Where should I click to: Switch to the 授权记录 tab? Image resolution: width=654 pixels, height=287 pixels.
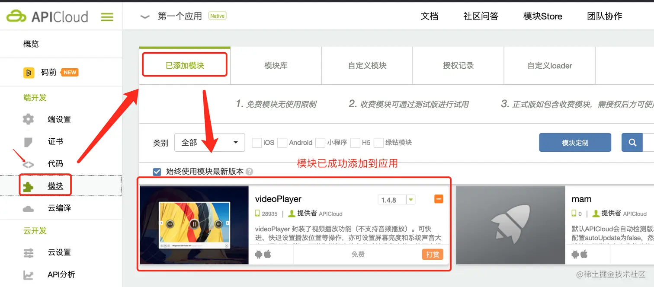point(458,66)
